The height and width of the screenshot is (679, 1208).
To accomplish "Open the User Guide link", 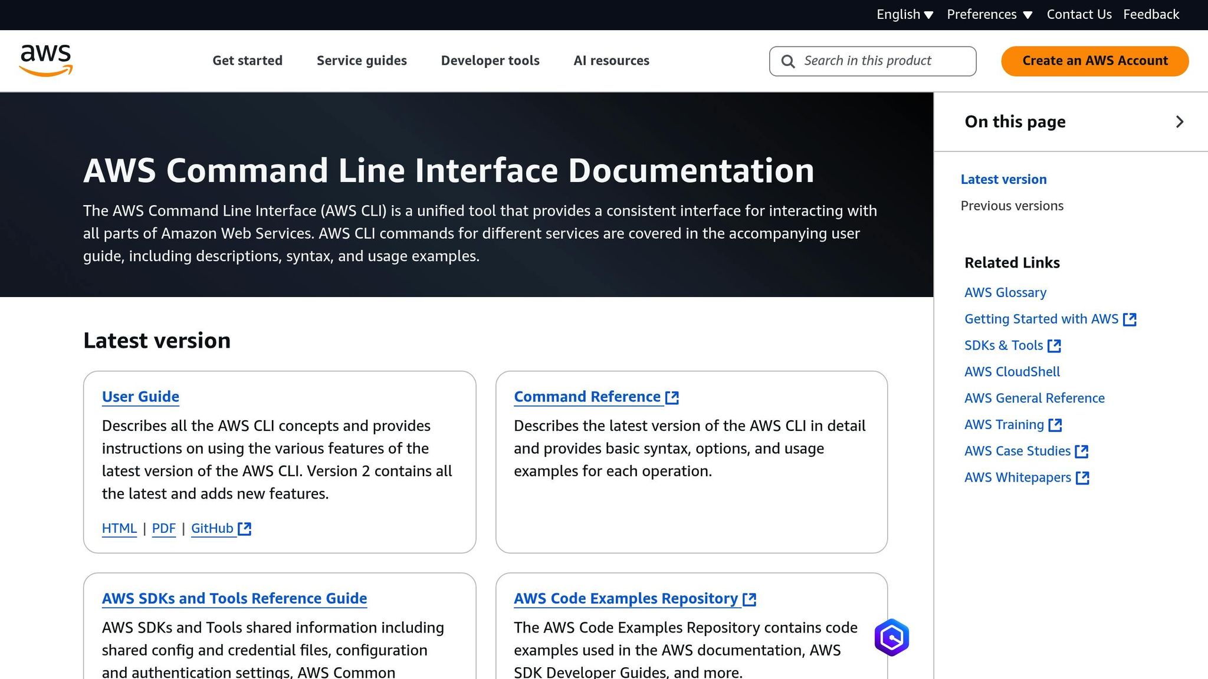I will coord(140,397).
